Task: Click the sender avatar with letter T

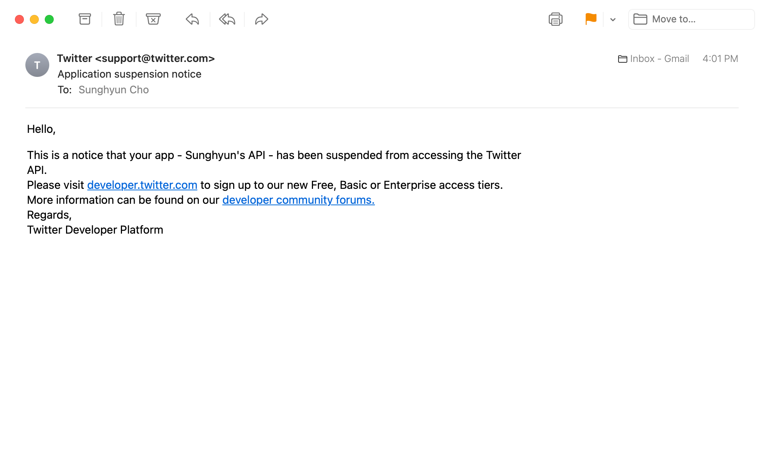Action: (37, 65)
